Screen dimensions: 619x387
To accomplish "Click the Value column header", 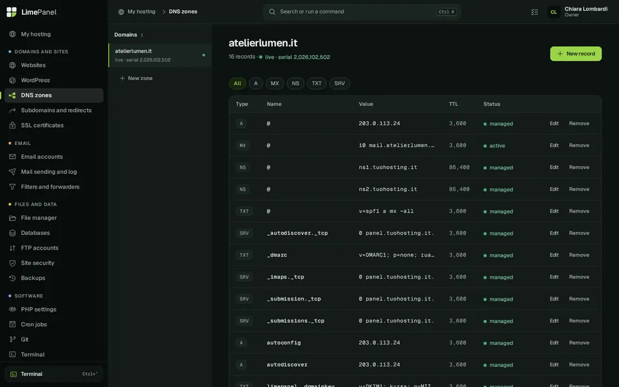I will point(366,104).
